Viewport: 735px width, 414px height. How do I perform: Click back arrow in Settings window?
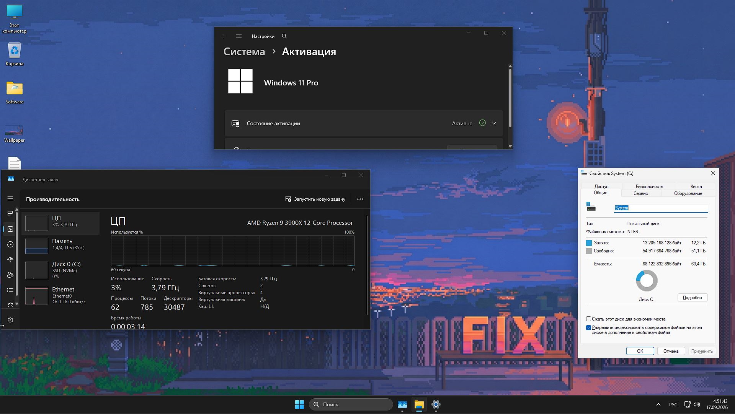[224, 36]
